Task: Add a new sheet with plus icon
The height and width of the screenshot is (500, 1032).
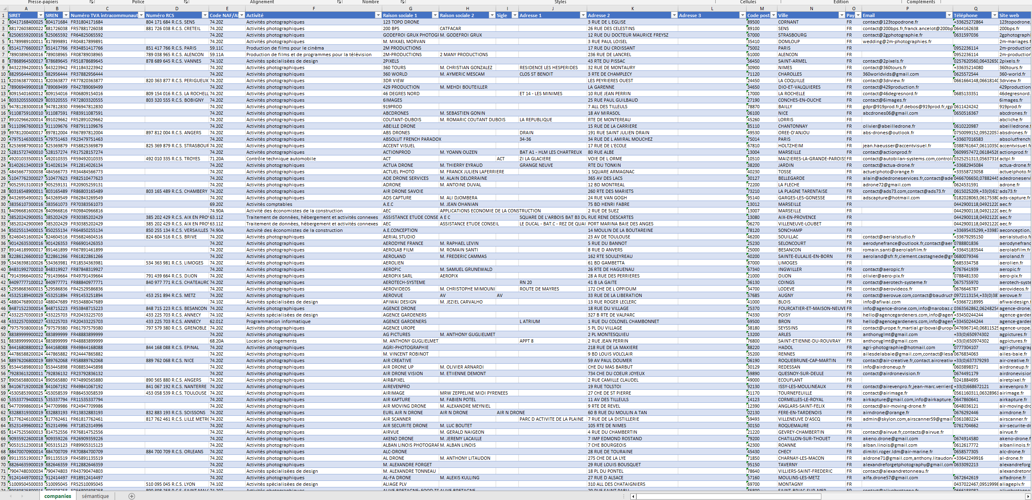Action: 132,496
